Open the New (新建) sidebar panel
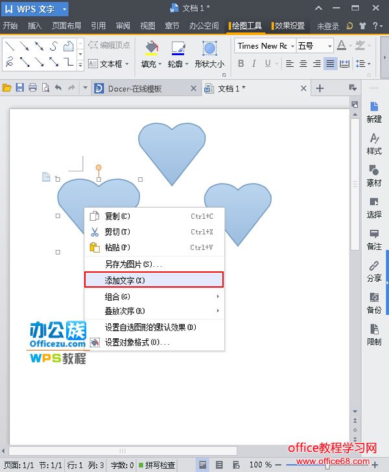This screenshot has width=389, height=472. point(374,111)
